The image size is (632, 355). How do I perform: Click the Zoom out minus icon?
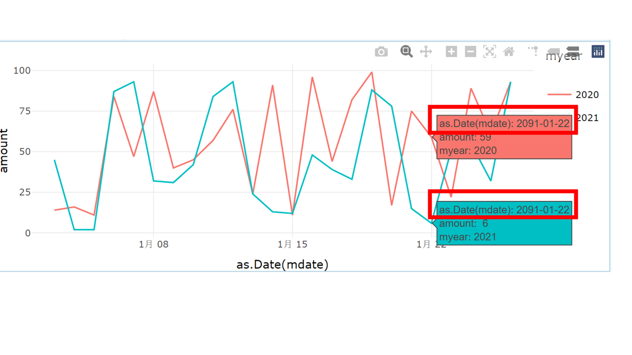(x=471, y=51)
